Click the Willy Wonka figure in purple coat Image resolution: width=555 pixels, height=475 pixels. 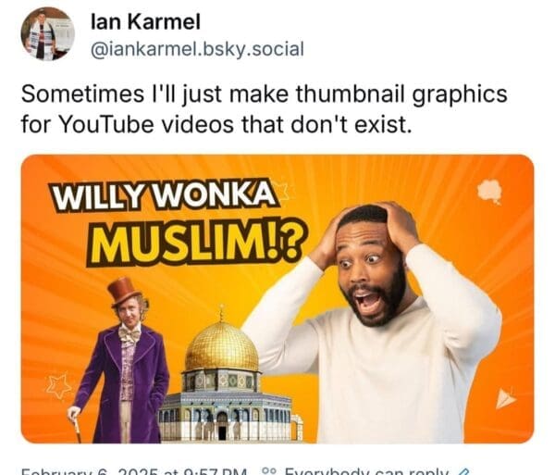(120, 359)
